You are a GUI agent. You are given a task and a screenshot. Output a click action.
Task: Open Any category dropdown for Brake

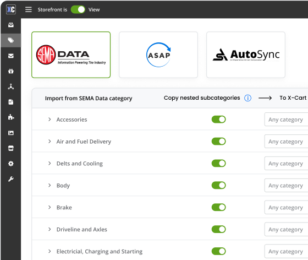coord(286,207)
